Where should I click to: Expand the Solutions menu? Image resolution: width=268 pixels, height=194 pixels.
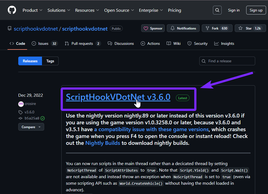tap(59, 10)
